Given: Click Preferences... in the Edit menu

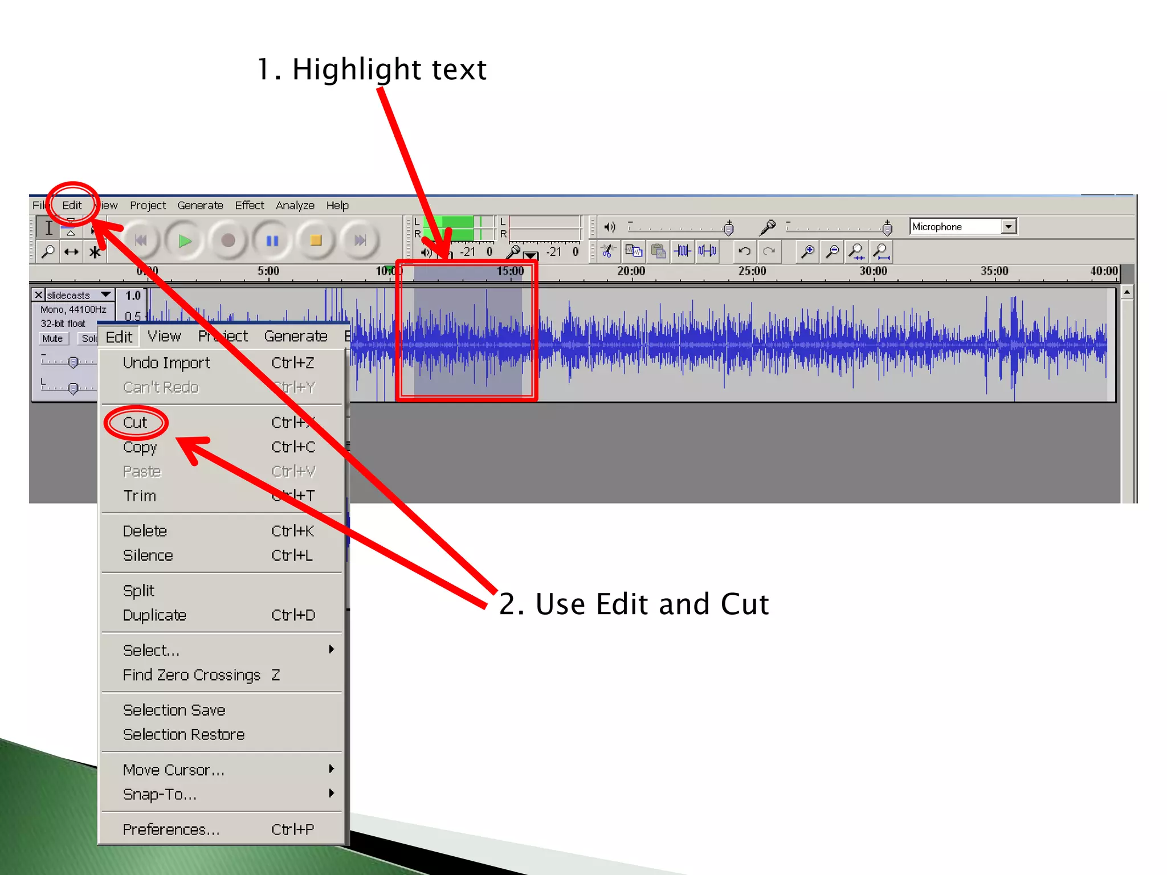Looking at the screenshot, I should [171, 829].
